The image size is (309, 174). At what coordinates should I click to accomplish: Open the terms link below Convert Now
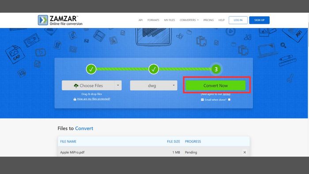226,94
